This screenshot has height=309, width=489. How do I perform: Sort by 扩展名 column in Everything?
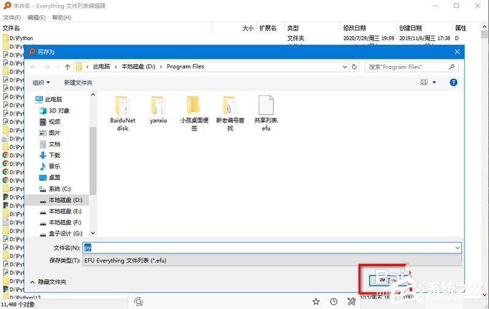click(270, 28)
